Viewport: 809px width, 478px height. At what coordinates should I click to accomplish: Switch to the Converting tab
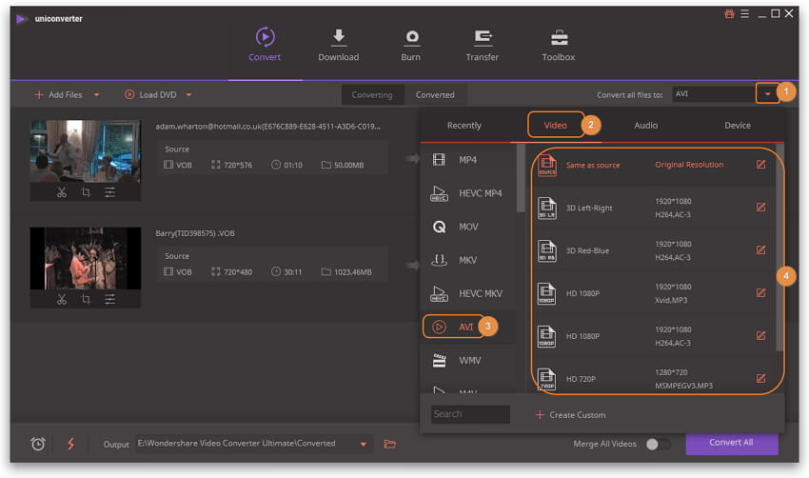(372, 95)
